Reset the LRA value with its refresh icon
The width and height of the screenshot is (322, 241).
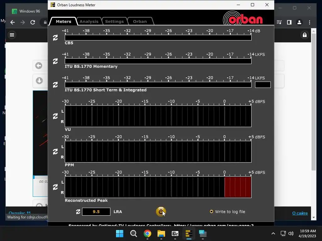coord(78,212)
